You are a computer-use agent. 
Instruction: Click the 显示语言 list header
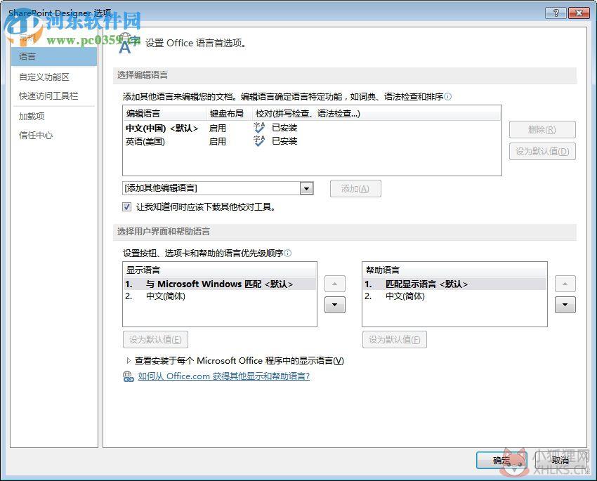point(220,270)
